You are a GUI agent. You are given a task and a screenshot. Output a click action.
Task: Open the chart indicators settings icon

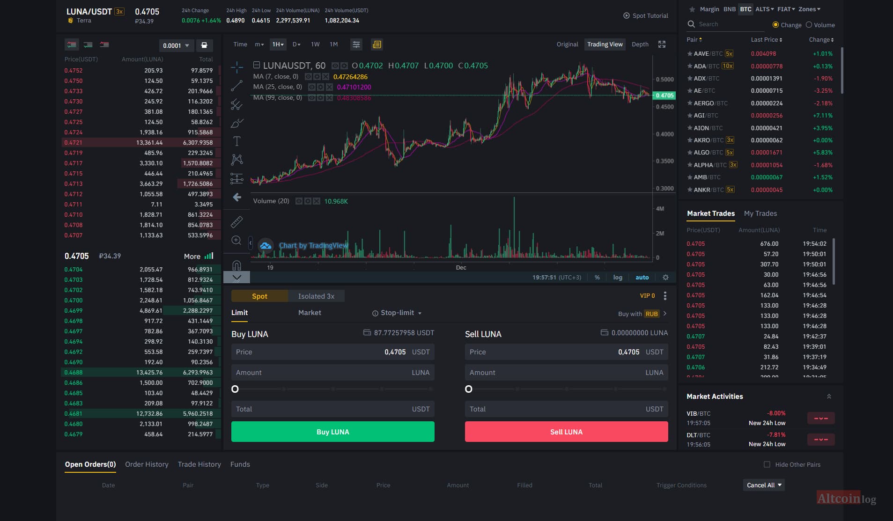(356, 44)
